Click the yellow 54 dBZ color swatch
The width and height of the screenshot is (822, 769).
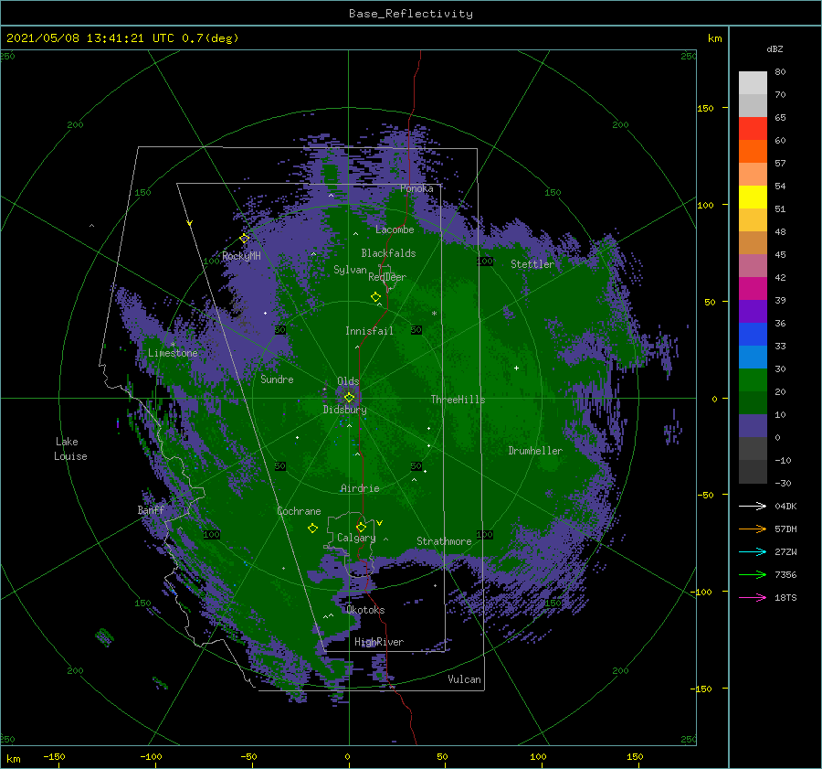pos(753,197)
